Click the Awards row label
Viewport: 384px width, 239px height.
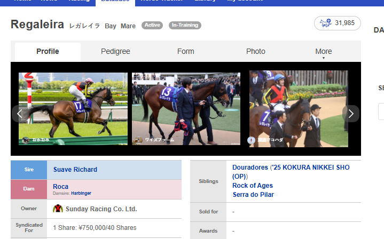[208, 230]
